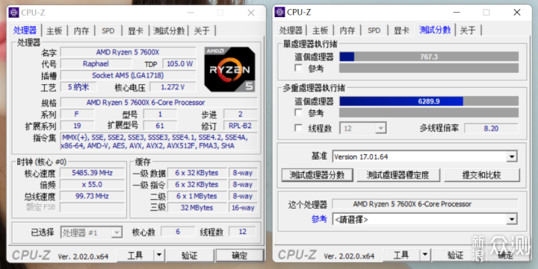
Task: Click 工具 button in right window
Action: [401, 255]
